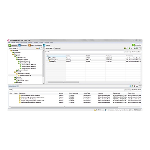Click the Device View horizontal scrollbar
150x150 pixels.
tap(64, 82)
